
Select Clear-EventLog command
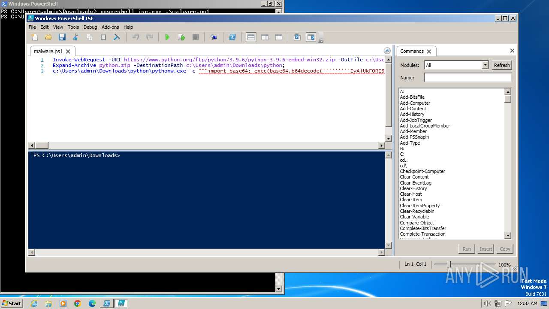[416, 183]
